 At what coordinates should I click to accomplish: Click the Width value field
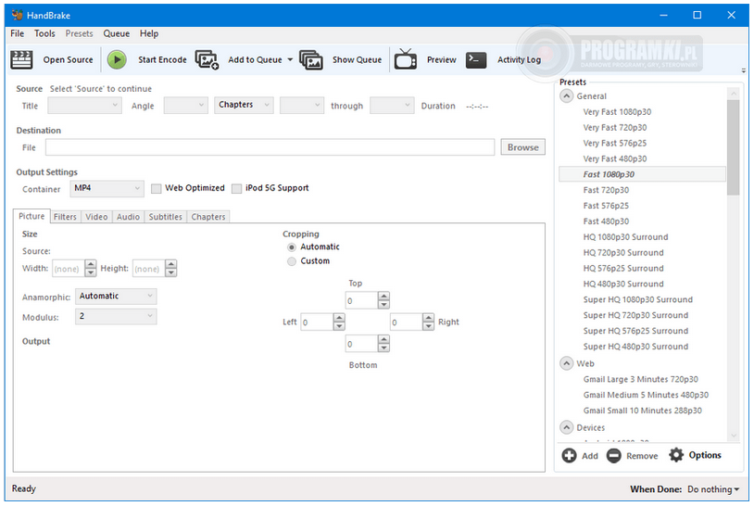click(69, 269)
